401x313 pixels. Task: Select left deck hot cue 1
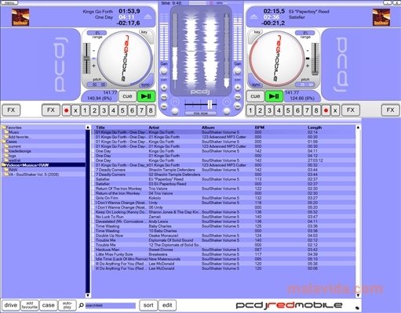(x=85, y=110)
